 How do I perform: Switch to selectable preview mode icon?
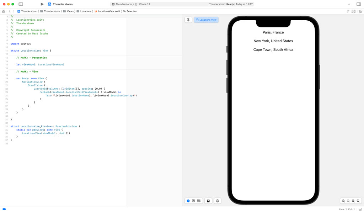193,201
